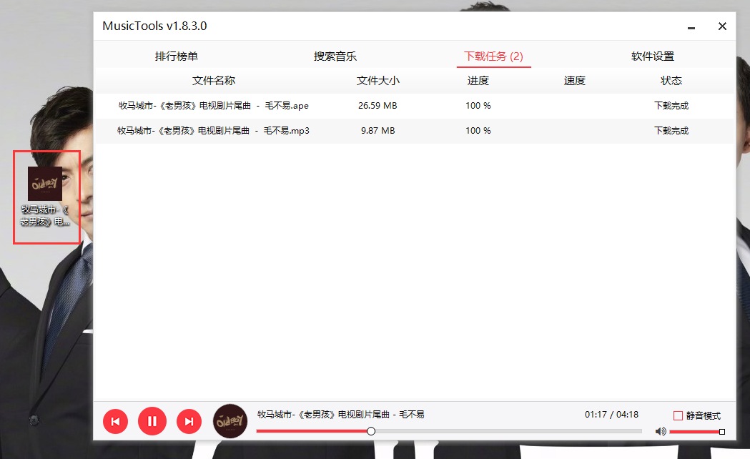Minimize the MusicTools window
The height and width of the screenshot is (459, 750).
coord(691,27)
